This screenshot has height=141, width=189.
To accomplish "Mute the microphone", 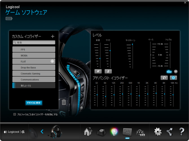I will 108,71.
